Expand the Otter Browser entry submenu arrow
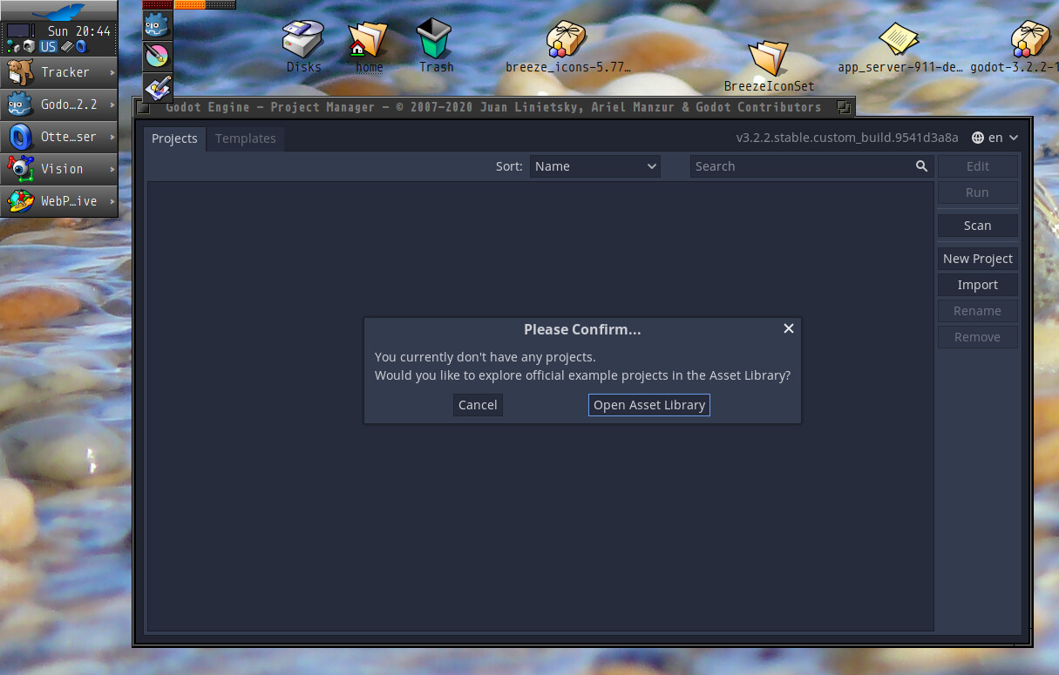Image resolution: width=1059 pixels, height=675 pixels. pyautogui.click(x=113, y=137)
